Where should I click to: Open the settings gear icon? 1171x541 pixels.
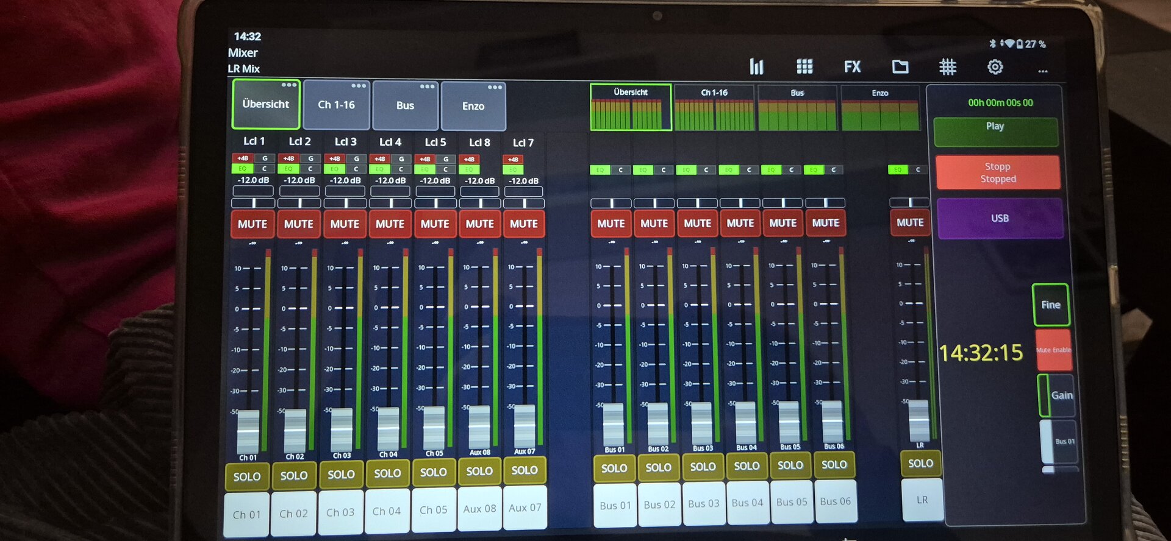pyautogui.click(x=995, y=67)
